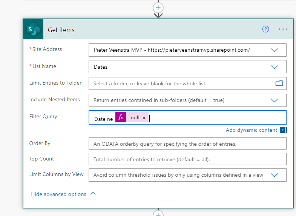Expand the Include Nested Items dropdown
This screenshot has width=296, height=216.
coord(274,100)
